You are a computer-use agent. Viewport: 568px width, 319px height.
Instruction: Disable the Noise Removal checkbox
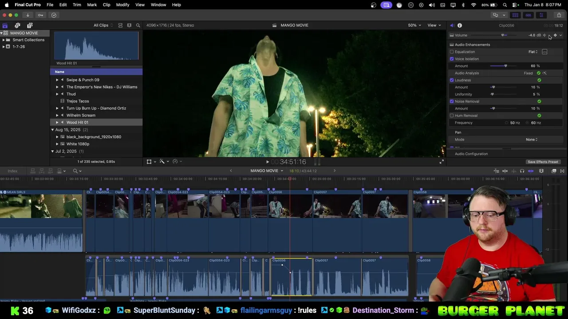pyautogui.click(x=452, y=101)
